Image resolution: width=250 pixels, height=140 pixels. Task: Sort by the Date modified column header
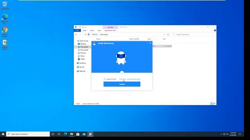pyautogui.click(x=134, y=39)
